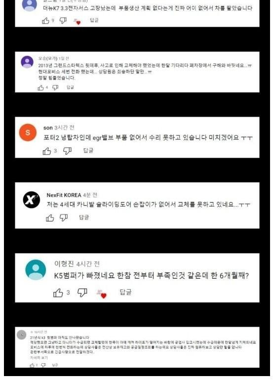Open NexFit KOREA channel avatar
The image size is (275, 383).
point(32,200)
